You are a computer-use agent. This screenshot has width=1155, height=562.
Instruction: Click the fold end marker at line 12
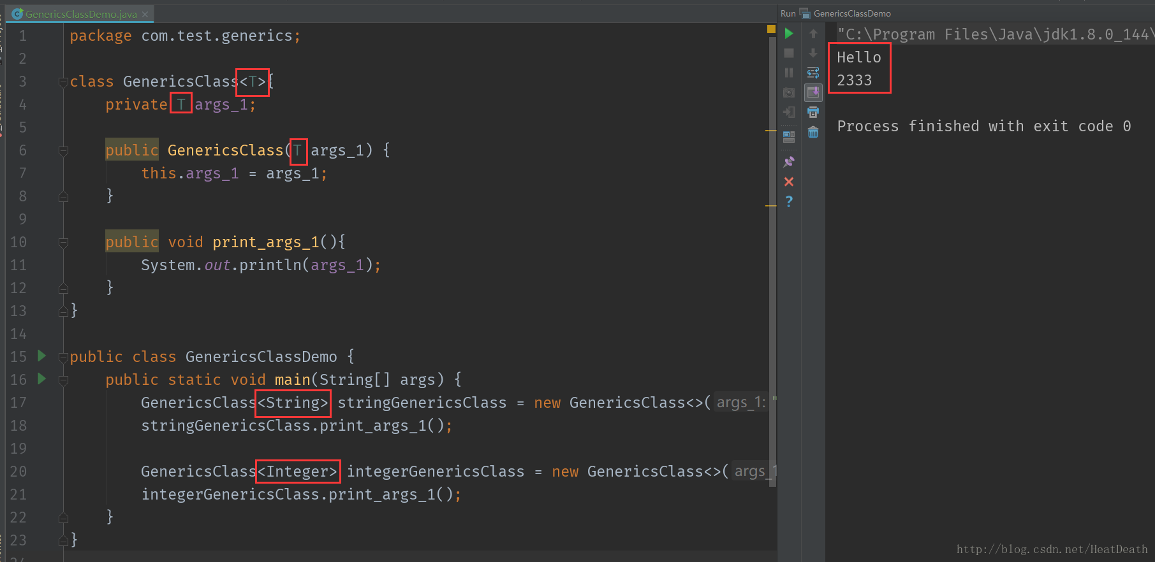pos(63,288)
